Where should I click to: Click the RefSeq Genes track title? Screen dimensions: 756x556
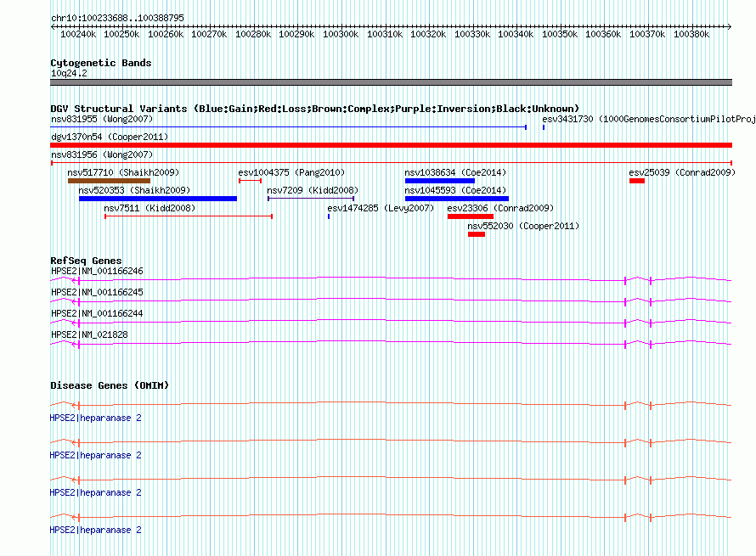coord(86,261)
